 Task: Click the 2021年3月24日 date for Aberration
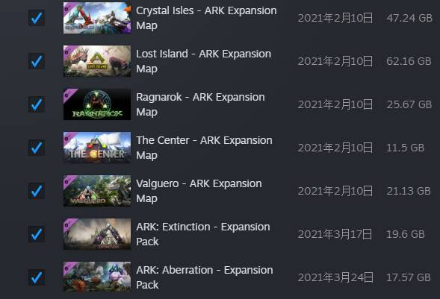(x=335, y=277)
